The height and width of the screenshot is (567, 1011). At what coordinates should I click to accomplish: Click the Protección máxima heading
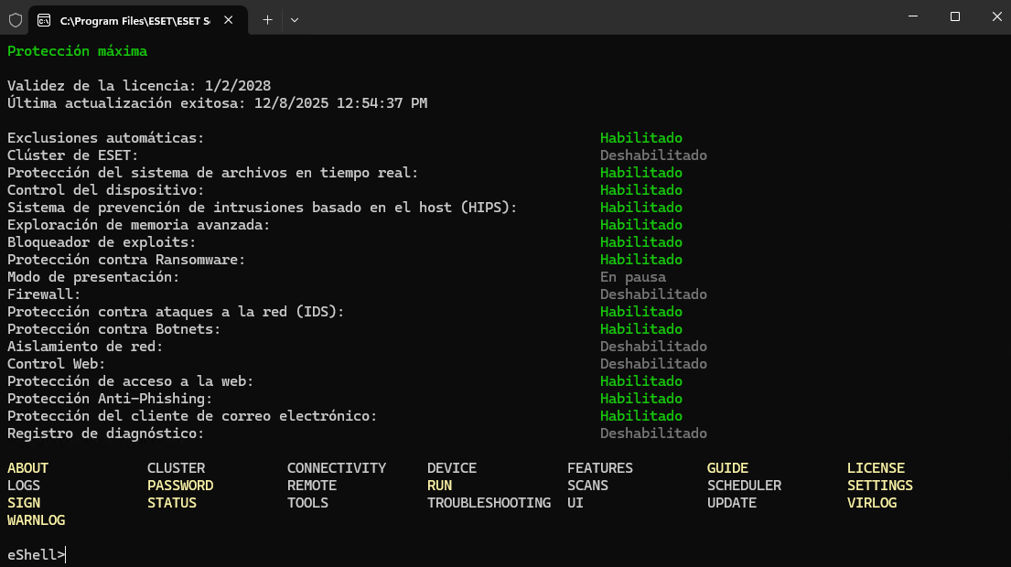coord(77,51)
